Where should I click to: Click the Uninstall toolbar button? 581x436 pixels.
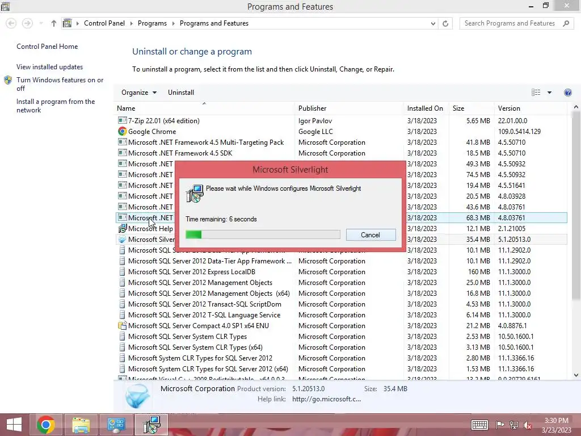coord(181,93)
